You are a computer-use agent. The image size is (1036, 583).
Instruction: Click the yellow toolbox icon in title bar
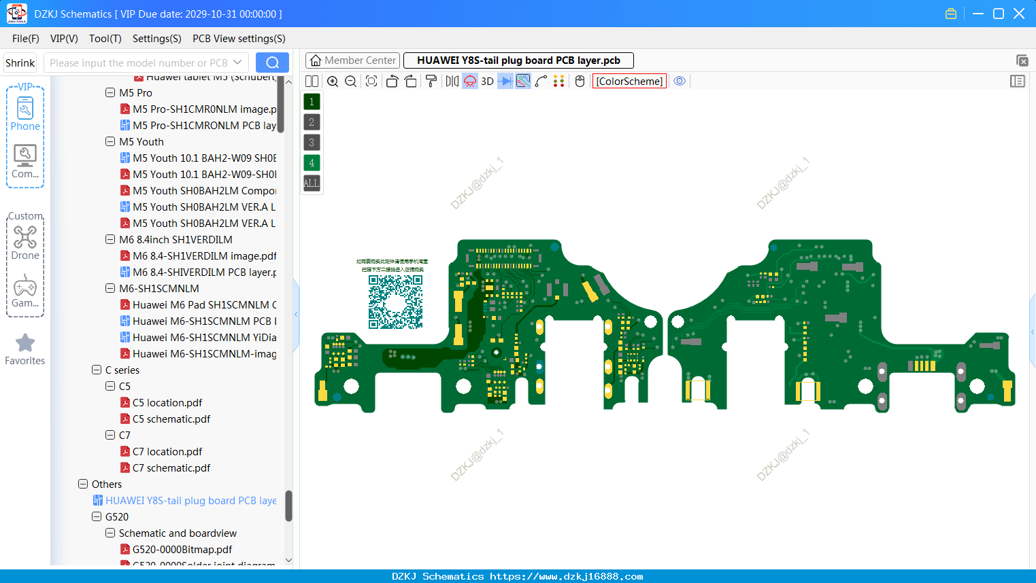coord(951,14)
